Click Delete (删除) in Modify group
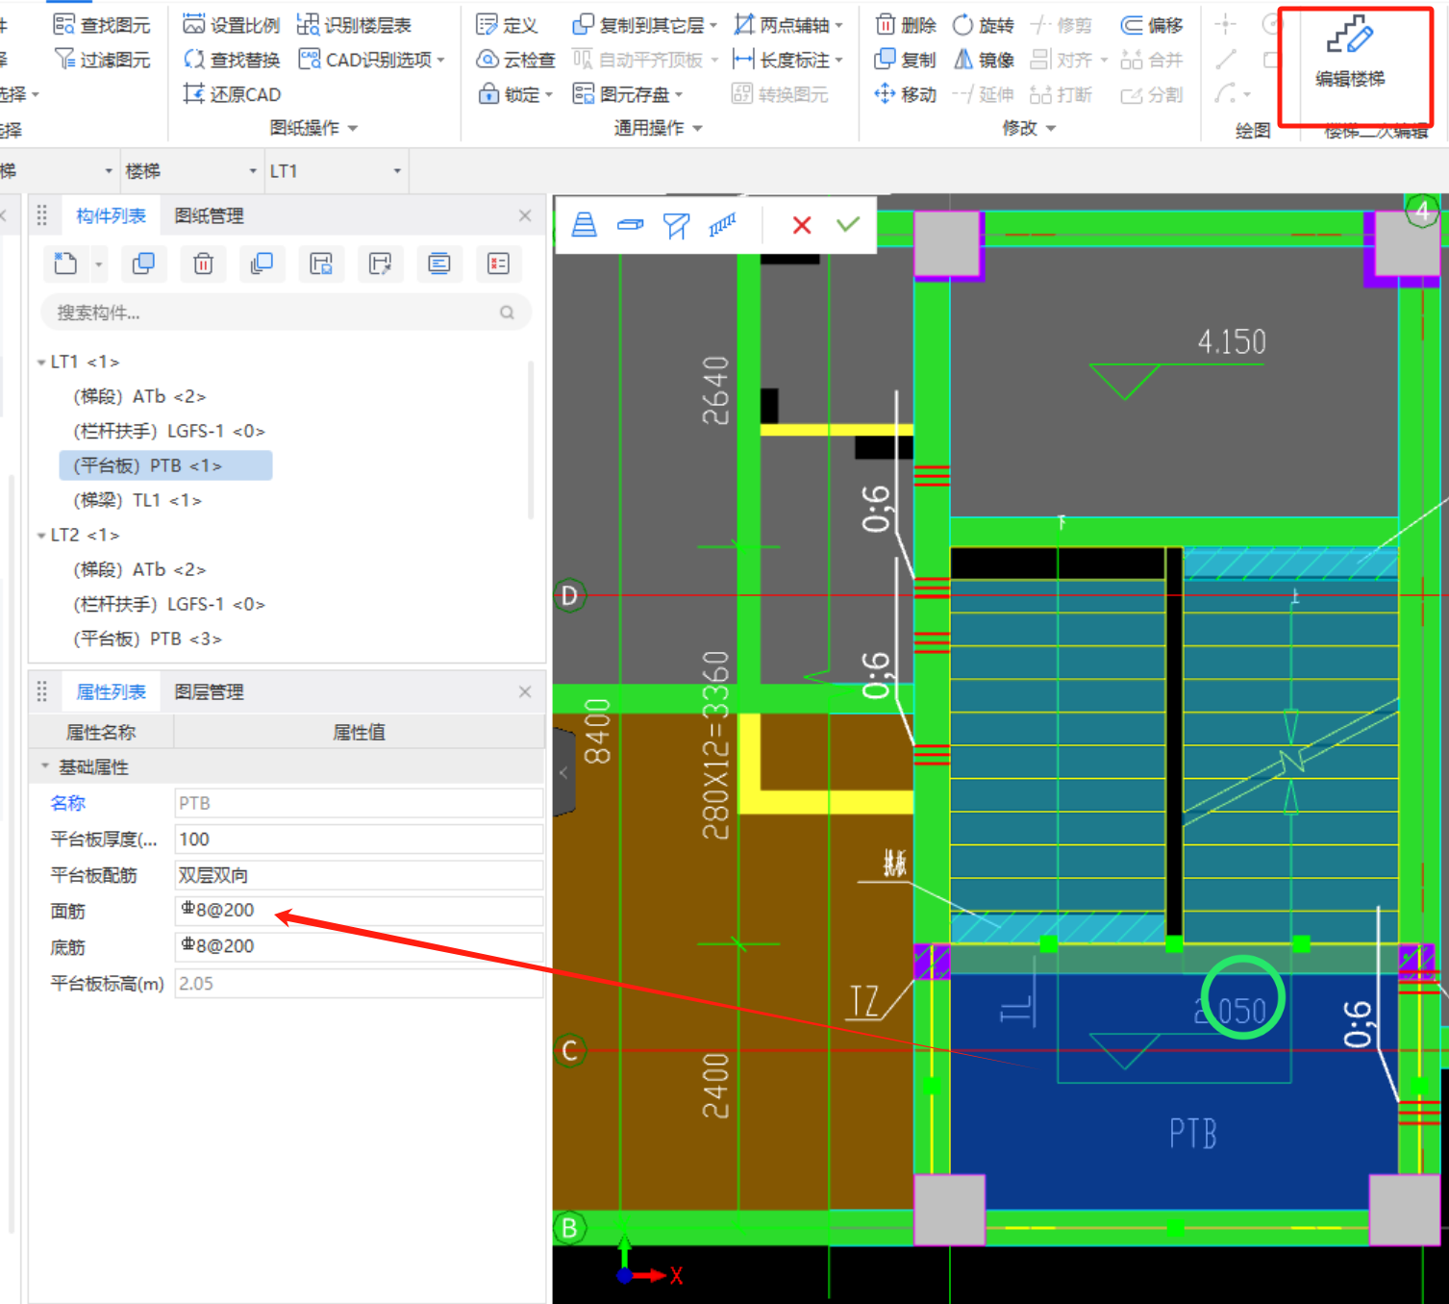 point(906,25)
